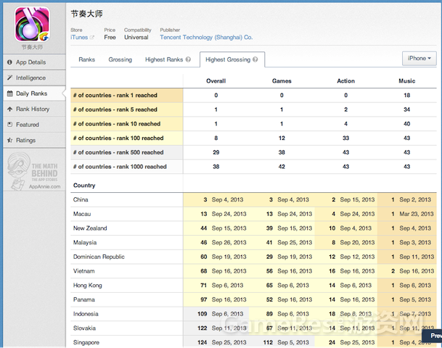442x348 pixels.
Task: Open the iPhone device dropdown
Action: point(420,59)
